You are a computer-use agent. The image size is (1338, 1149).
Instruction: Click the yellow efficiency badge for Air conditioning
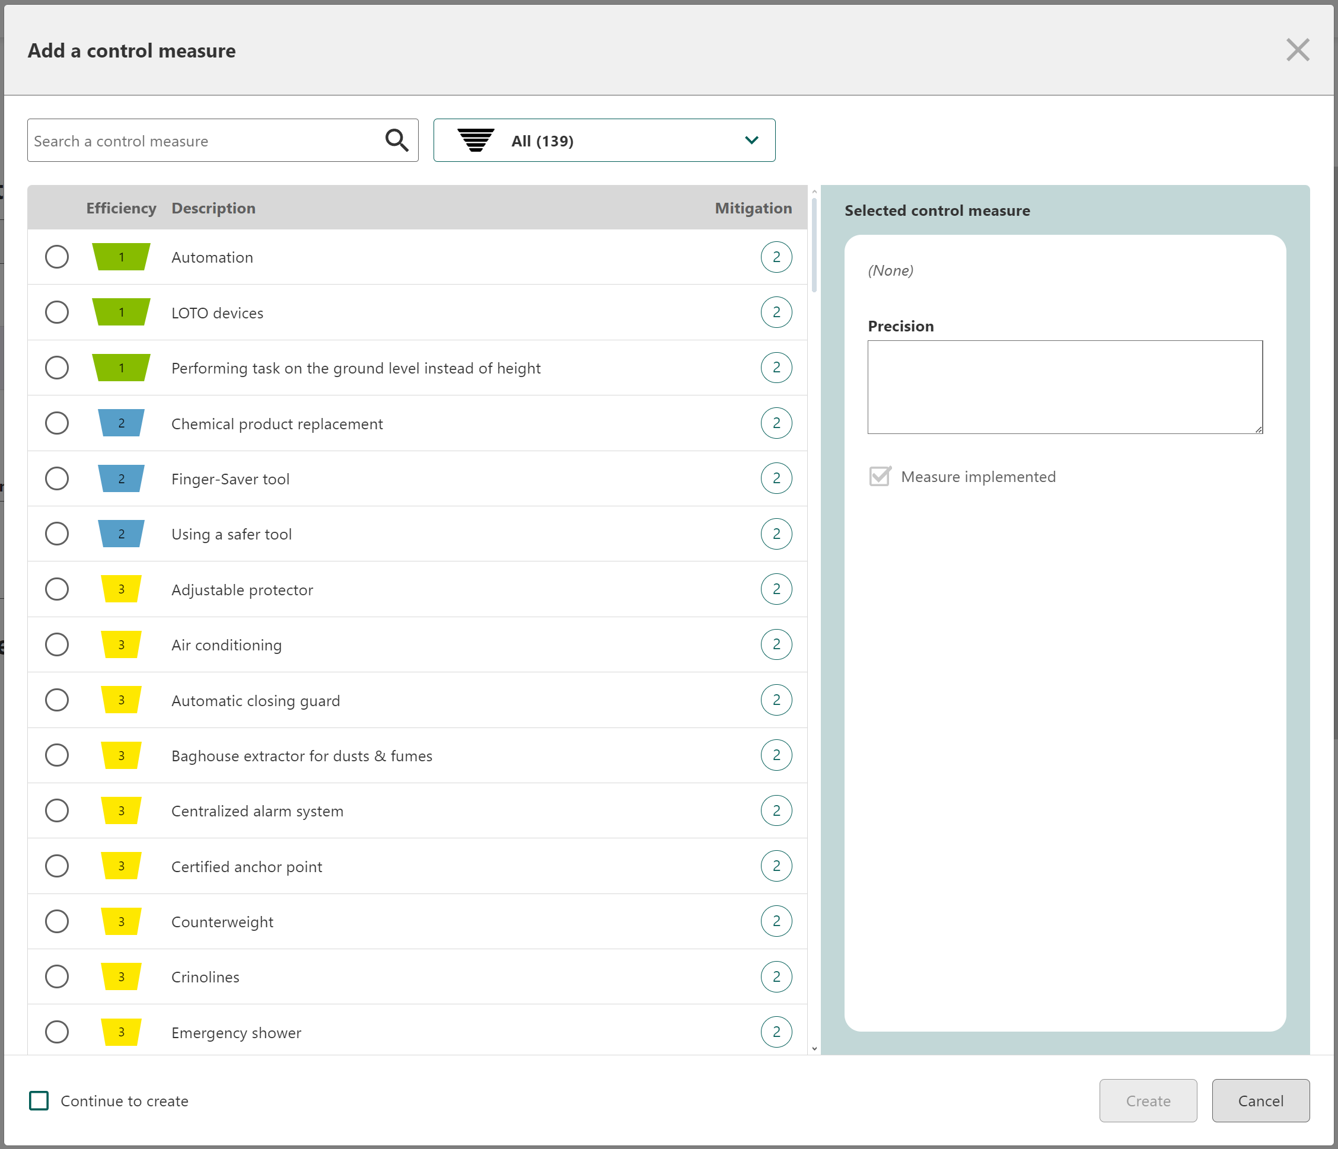click(121, 644)
